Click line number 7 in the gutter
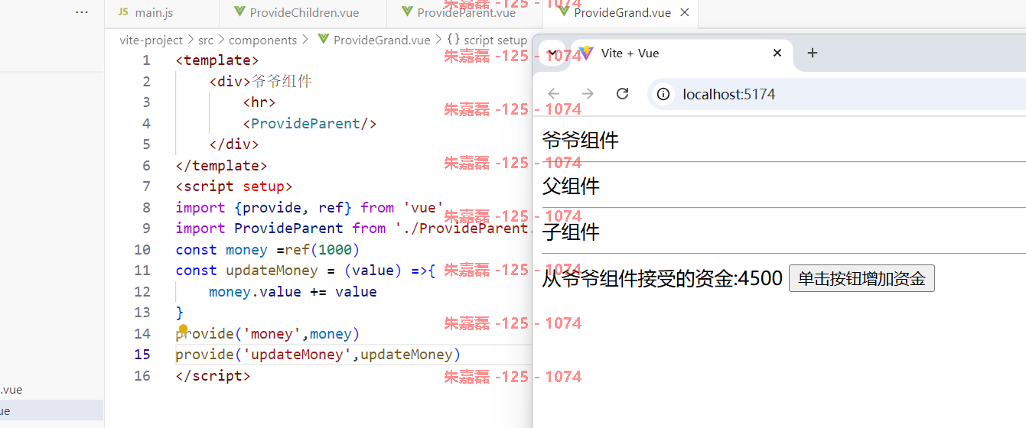The height and width of the screenshot is (428, 1026). click(146, 186)
